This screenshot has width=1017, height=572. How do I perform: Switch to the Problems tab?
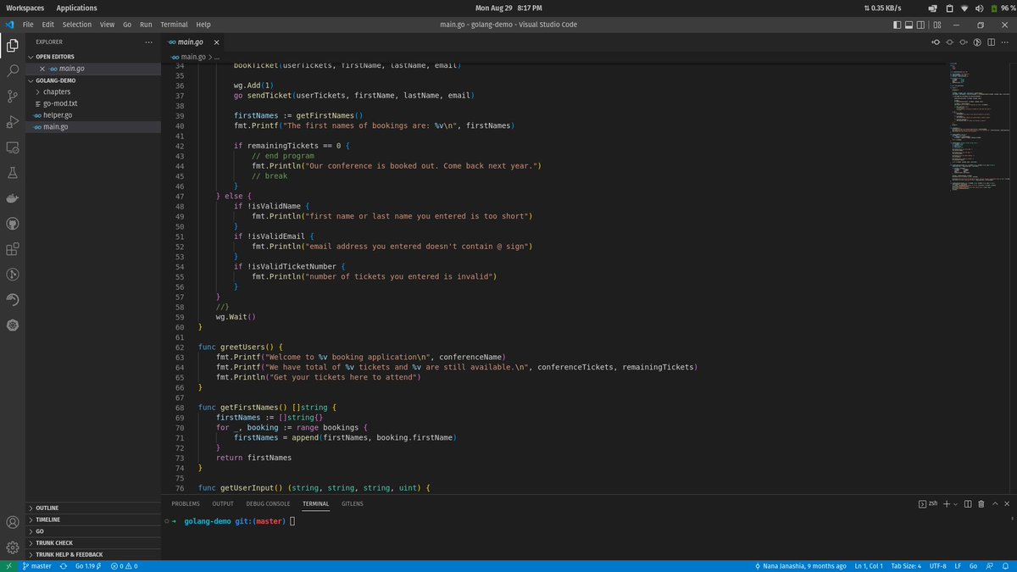(x=186, y=503)
